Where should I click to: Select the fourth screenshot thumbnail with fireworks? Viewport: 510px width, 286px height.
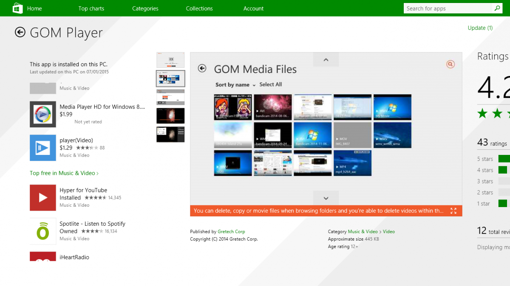click(170, 116)
